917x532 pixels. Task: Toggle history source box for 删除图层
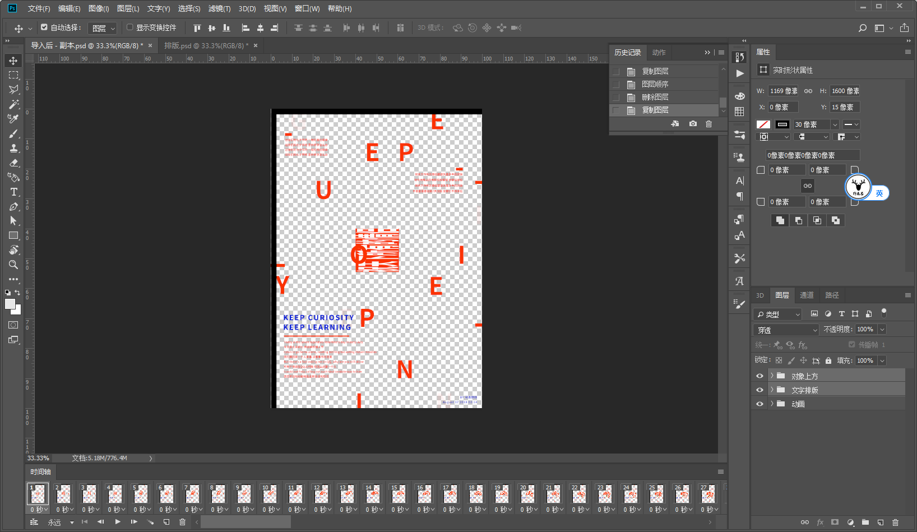617,97
